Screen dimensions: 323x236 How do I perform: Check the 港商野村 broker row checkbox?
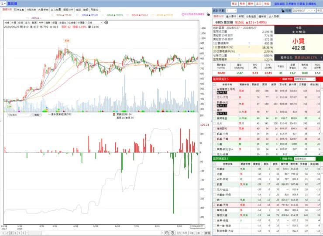point(214,128)
